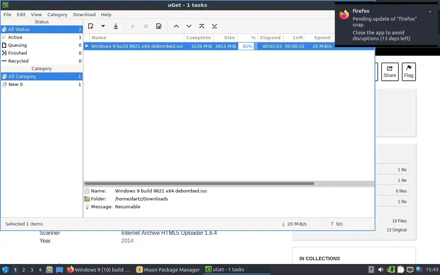The image size is (440, 275).
Task: Select the 'New 0' category
Action: pyautogui.click(x=42, y=84)
